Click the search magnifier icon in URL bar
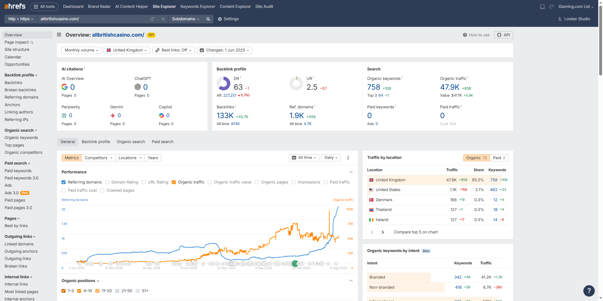603x301 pixels. coord(208,19)
